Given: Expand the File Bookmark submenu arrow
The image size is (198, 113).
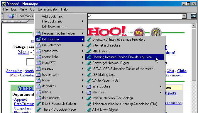Looking at the screenshot, I should coord(83,21).
